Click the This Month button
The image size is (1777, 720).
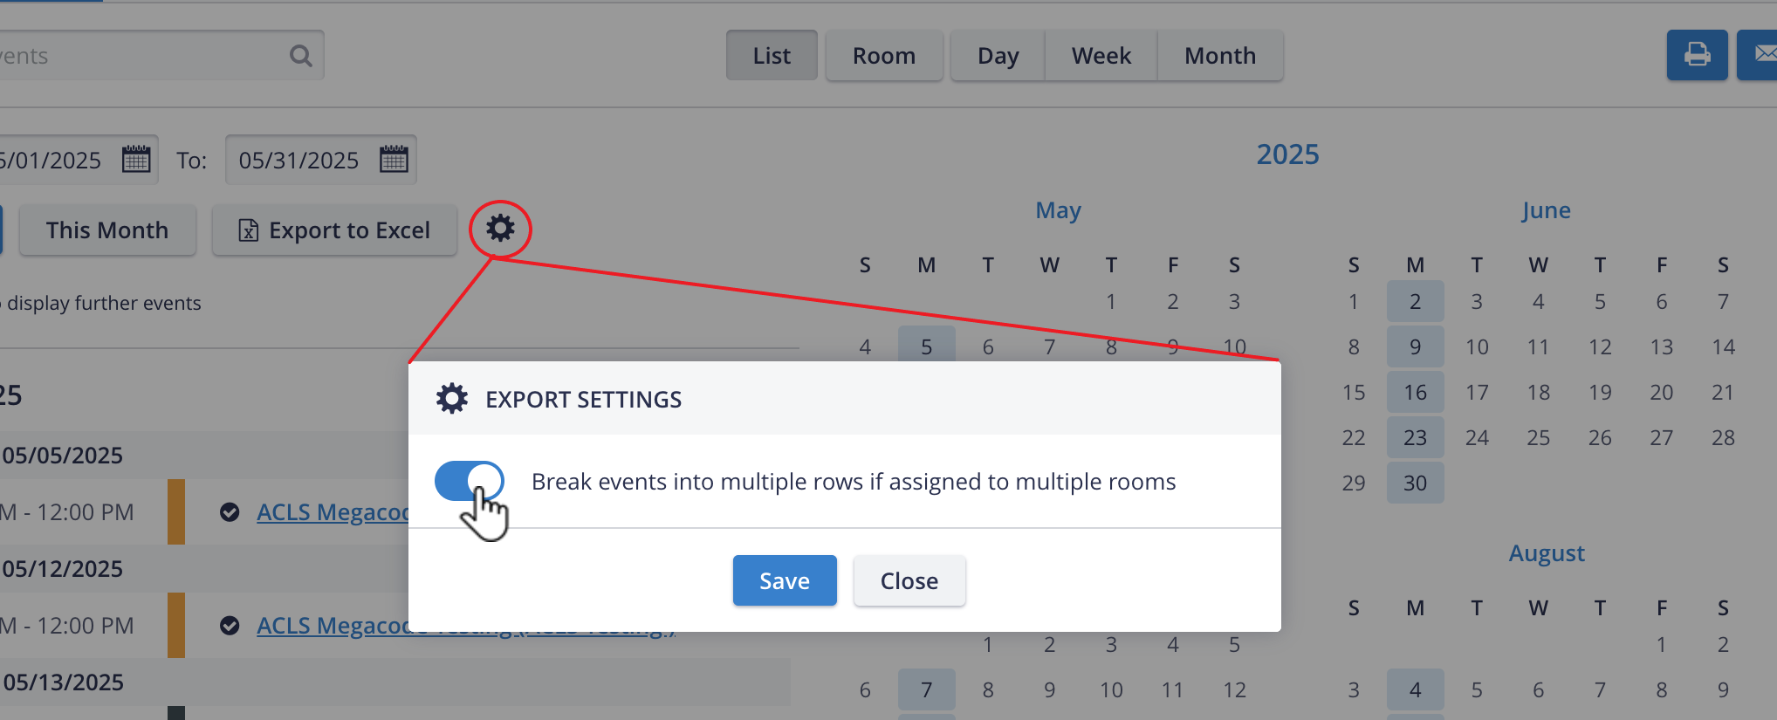(107, 230)
